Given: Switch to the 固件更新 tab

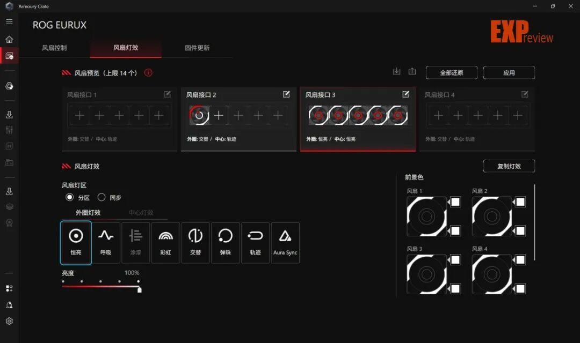Looking at the screenshot, I should point(197,48).
